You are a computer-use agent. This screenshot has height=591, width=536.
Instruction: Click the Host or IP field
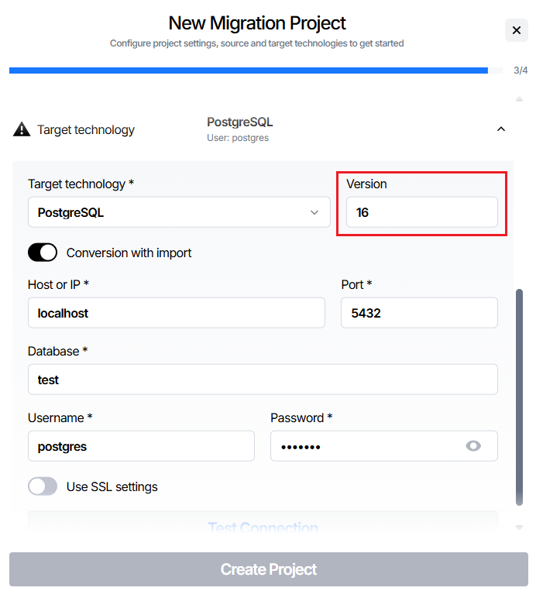tap(177, 313)
